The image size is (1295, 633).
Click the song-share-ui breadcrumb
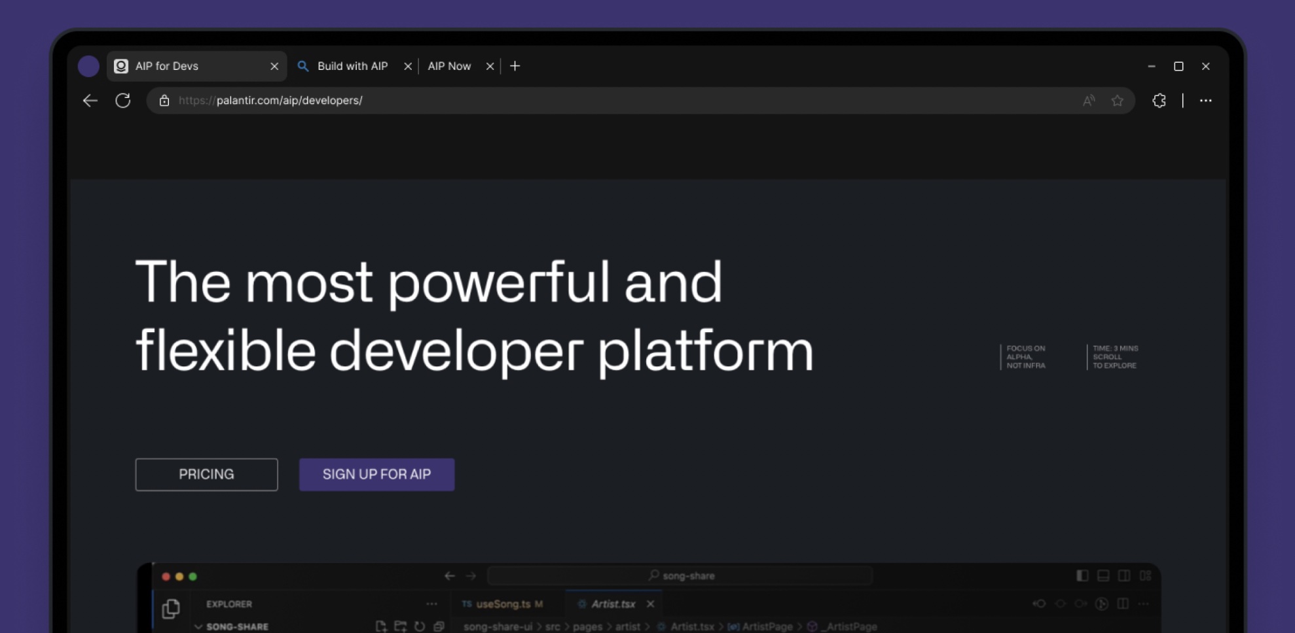498,627
